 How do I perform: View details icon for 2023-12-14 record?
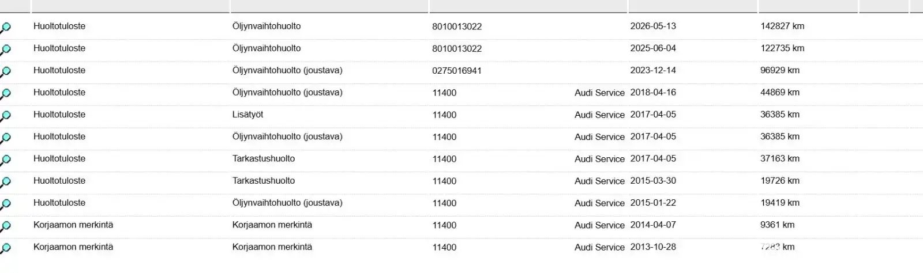click(x=6, y=71)
